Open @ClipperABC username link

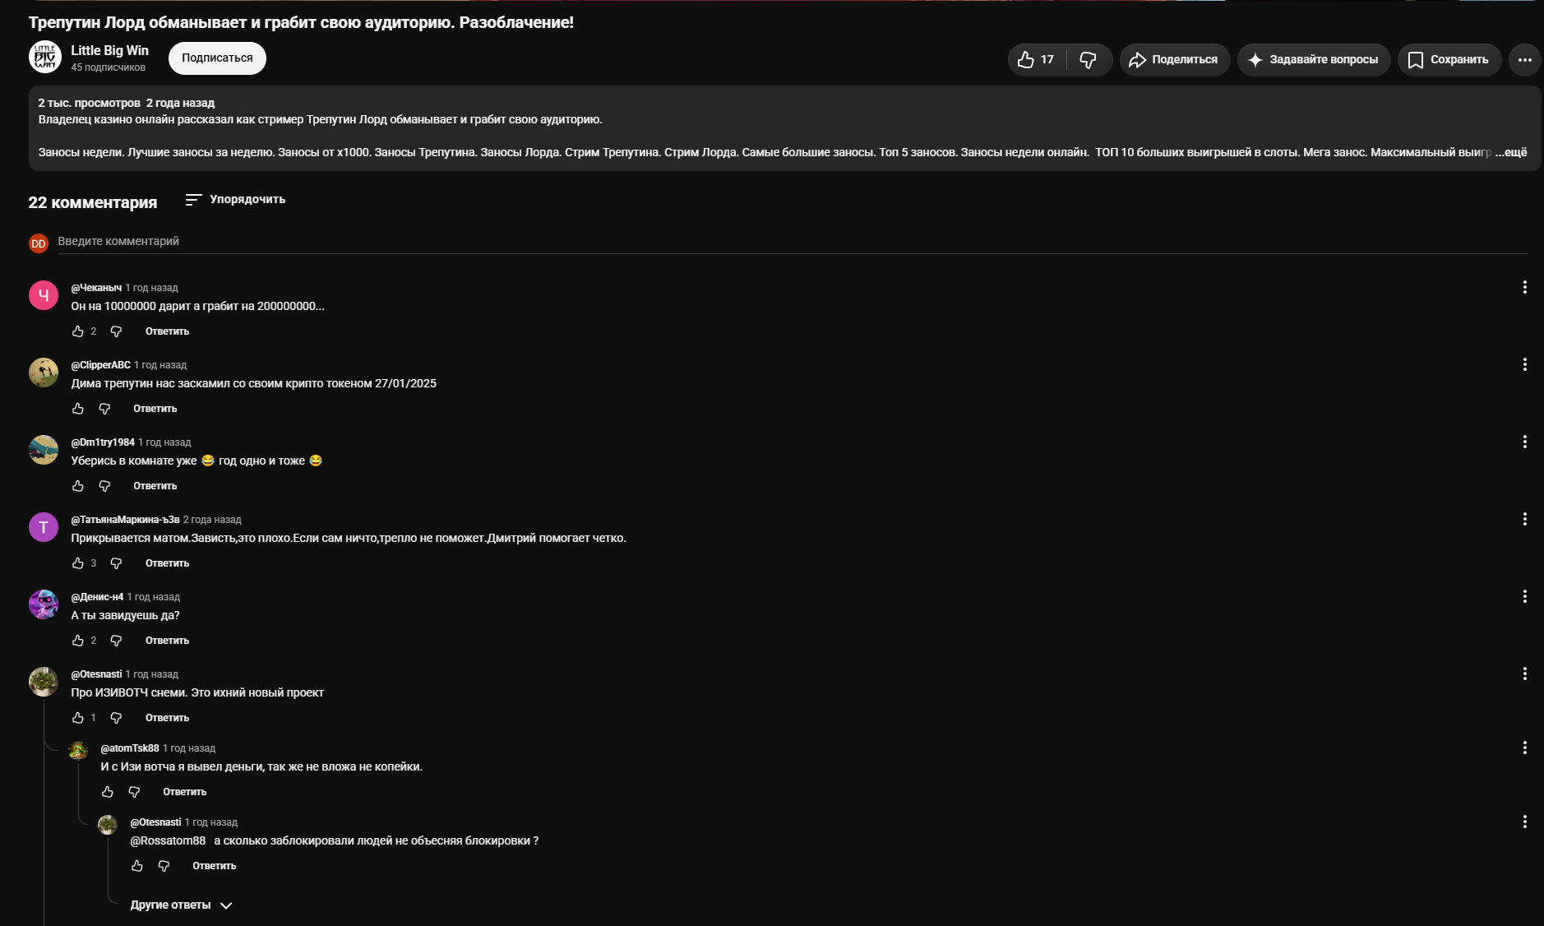coord(100,365)
